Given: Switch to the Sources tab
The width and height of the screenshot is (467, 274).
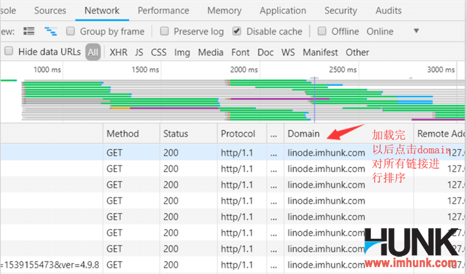Looking at the screenshot, I should coord(50,11).
